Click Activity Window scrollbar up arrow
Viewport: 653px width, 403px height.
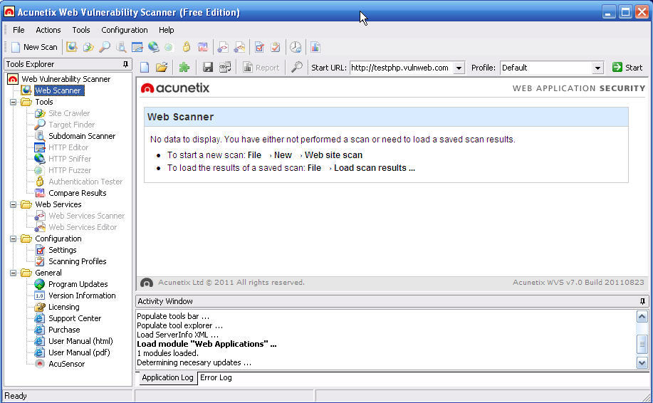pos(642,317)
